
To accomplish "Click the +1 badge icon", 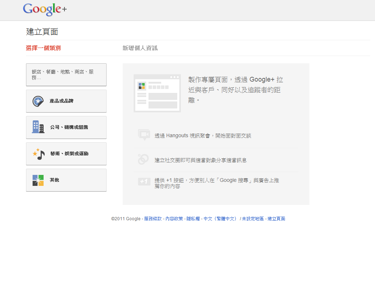I will [x=144, y=181].
